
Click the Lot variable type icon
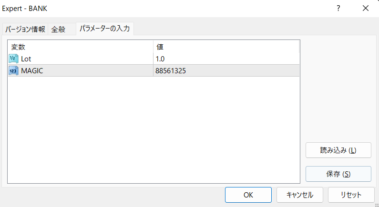(13, 59)
